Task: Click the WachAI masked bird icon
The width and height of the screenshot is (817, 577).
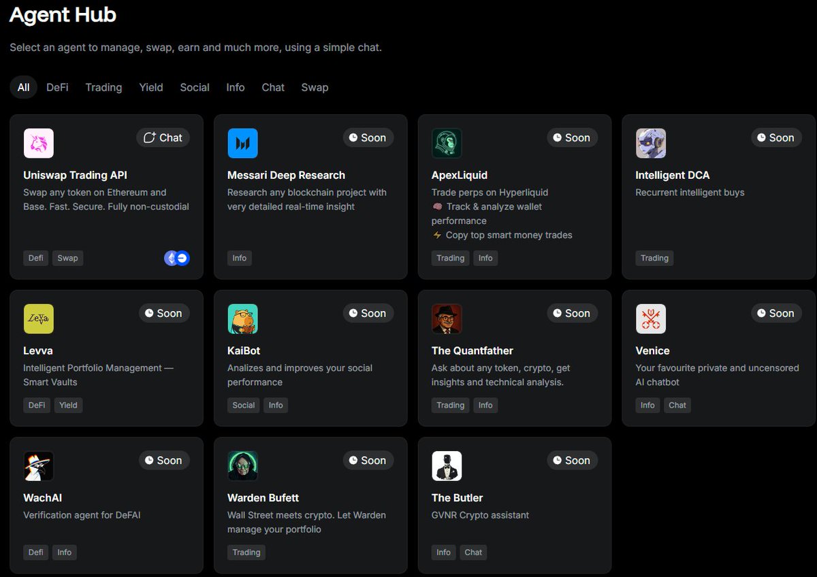Action: 38,466
